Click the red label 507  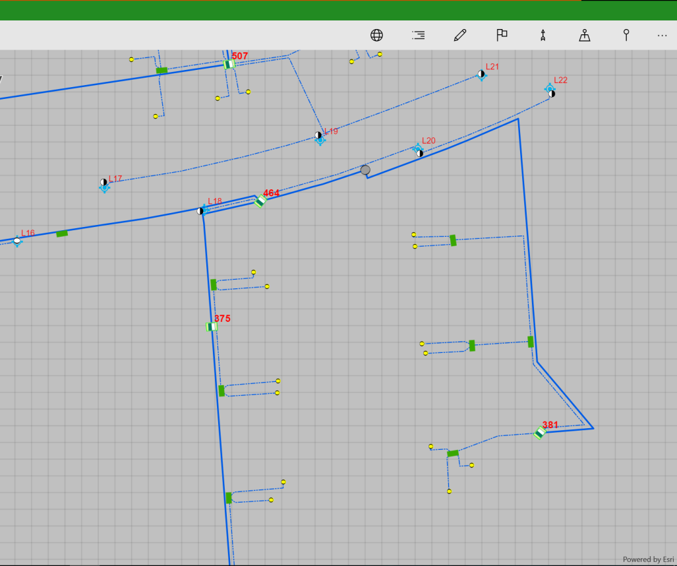[x=240, y=55]
